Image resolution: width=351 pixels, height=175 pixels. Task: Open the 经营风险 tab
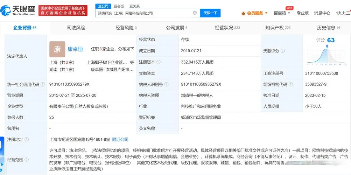coord(126,28)
